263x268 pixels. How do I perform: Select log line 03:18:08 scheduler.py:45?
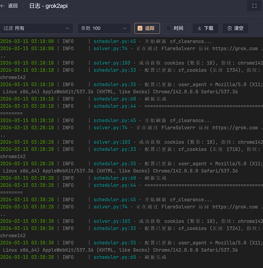coord(106,41)
